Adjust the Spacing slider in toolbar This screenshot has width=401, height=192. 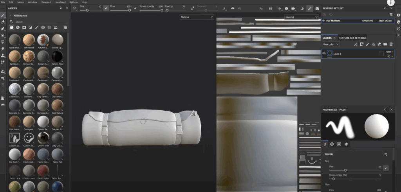tap(175, 10)
